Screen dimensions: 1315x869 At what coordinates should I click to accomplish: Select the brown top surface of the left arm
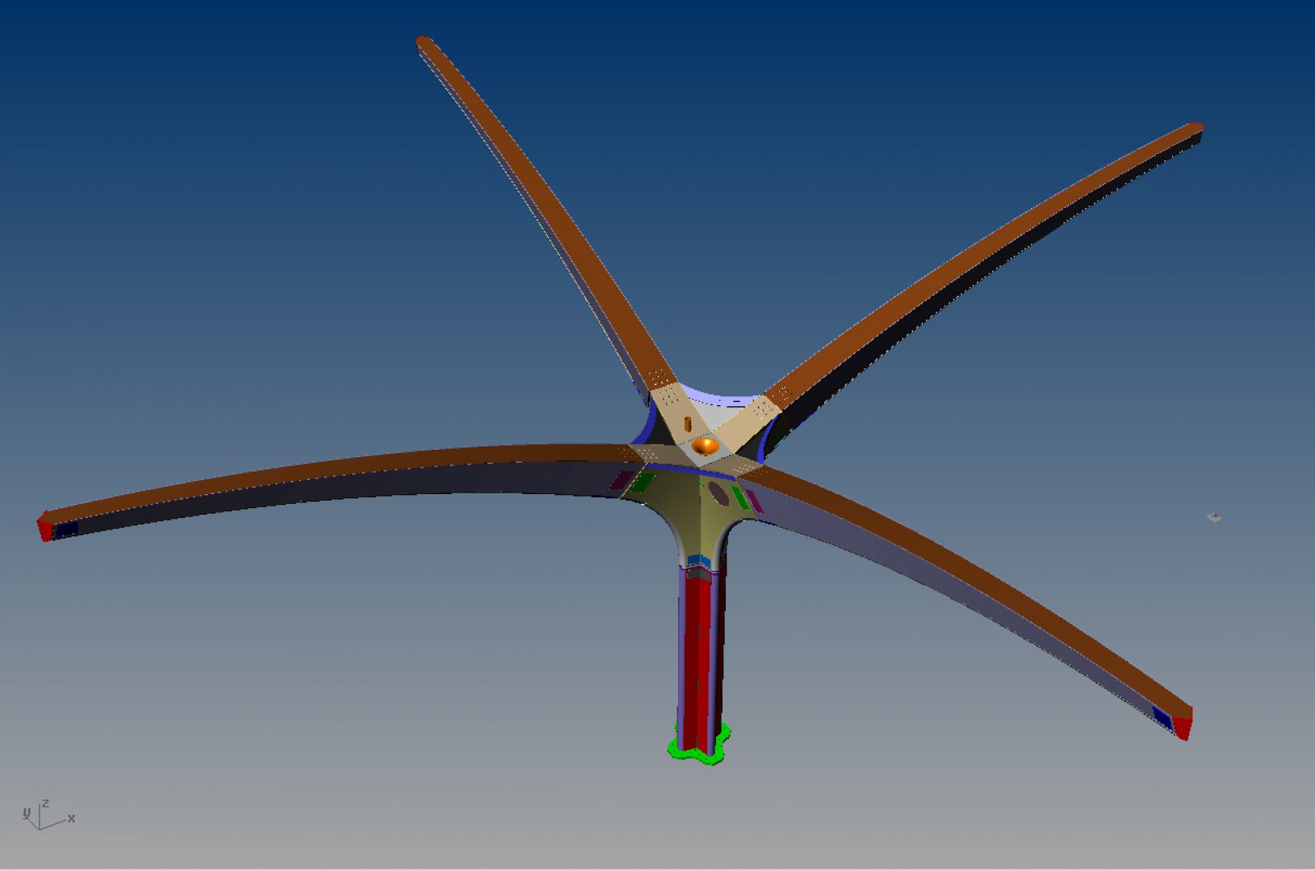pos(329,470)
